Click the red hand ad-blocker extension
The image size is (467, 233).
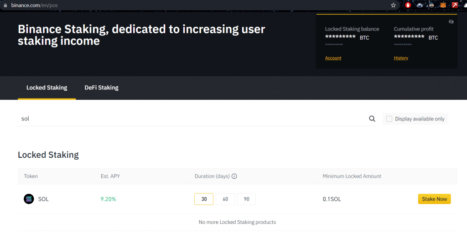[x=408, y=5]
